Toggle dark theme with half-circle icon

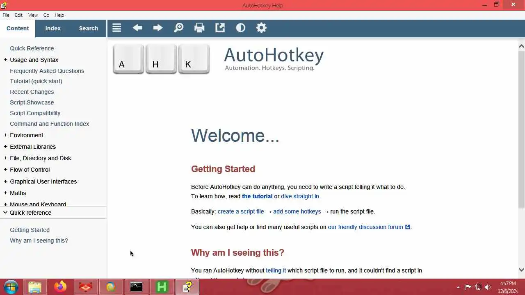tap(241, 28)
